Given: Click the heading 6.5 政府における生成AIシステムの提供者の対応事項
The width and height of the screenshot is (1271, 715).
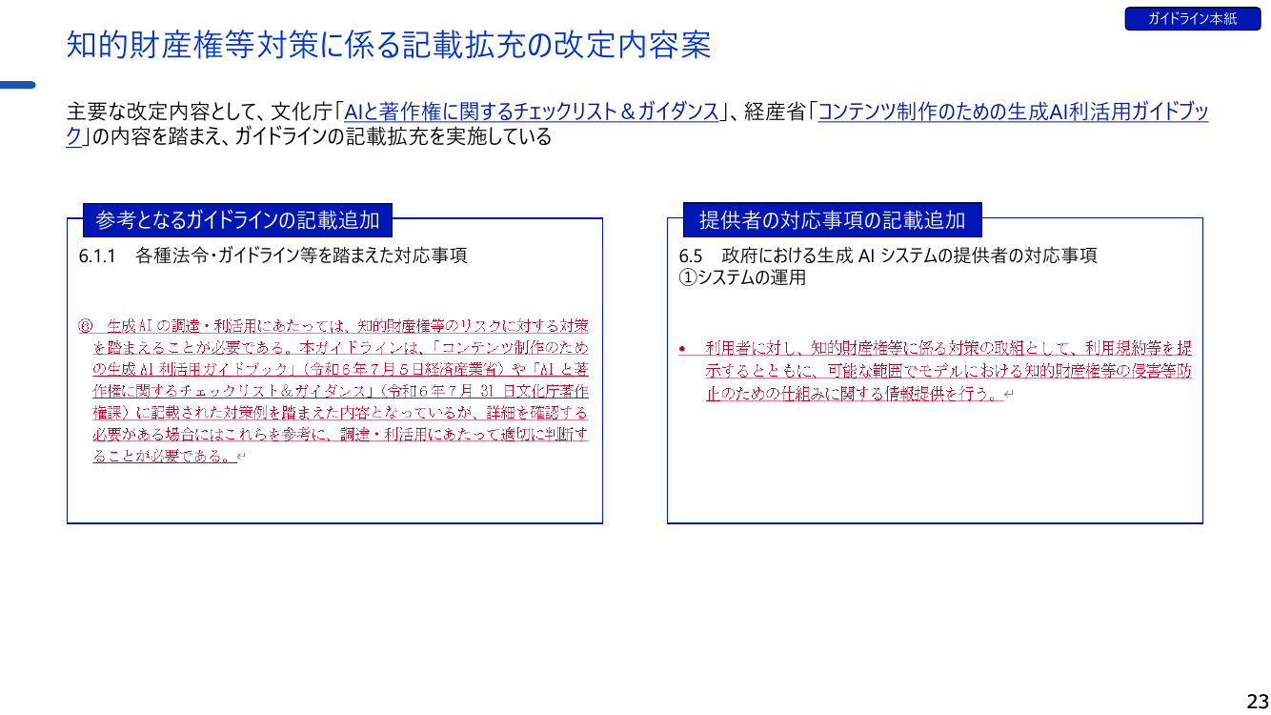Looking at the screenshot, I should pos(888,255).
